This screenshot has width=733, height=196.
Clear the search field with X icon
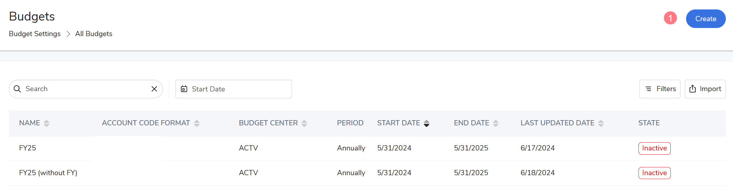click(x=154, y=89)
